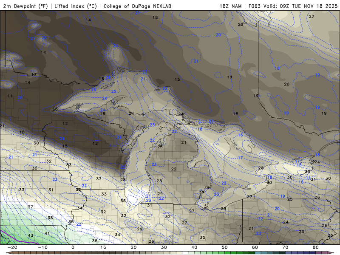Click the 60 label on the color scale
Image resolution: width=340 pixels, height=255 pixels.
[255, 247]
